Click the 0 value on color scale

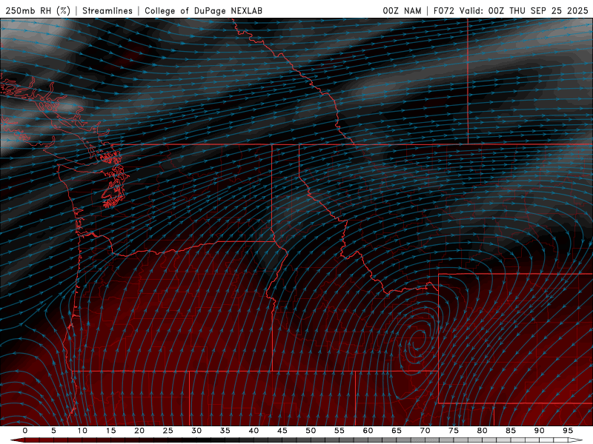(25, 431)
